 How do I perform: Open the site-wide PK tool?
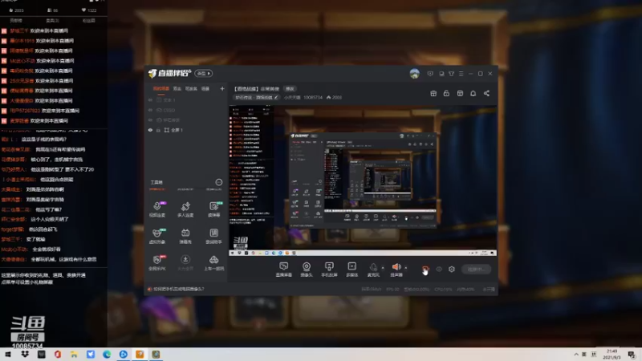[x=157, y=263]
